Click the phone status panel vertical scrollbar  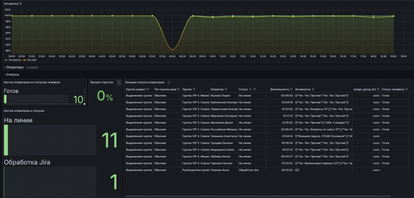pyautogui.click(x=85, y=95)
